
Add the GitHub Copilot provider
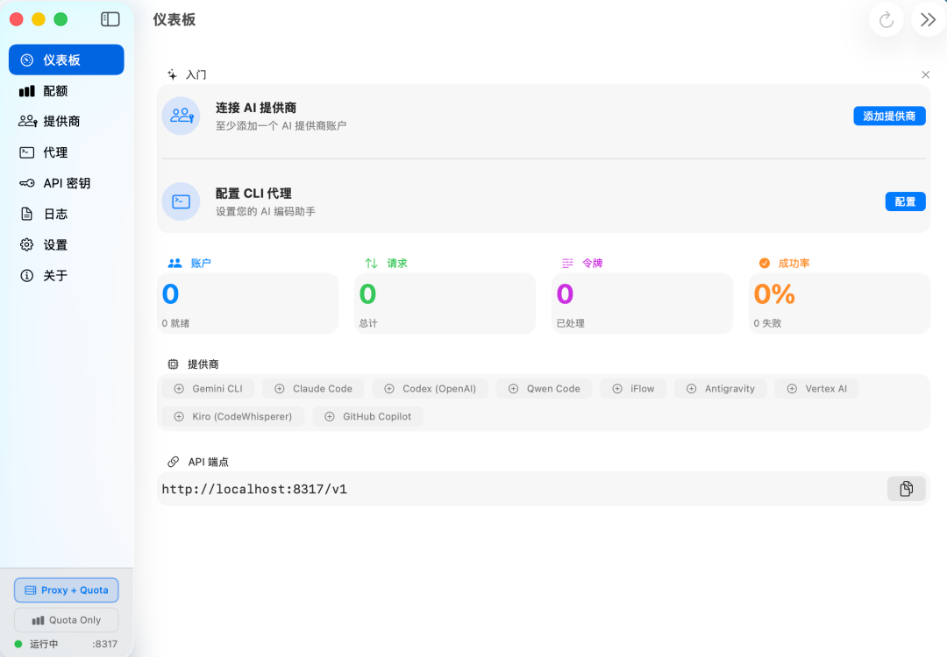click(367, 416)
